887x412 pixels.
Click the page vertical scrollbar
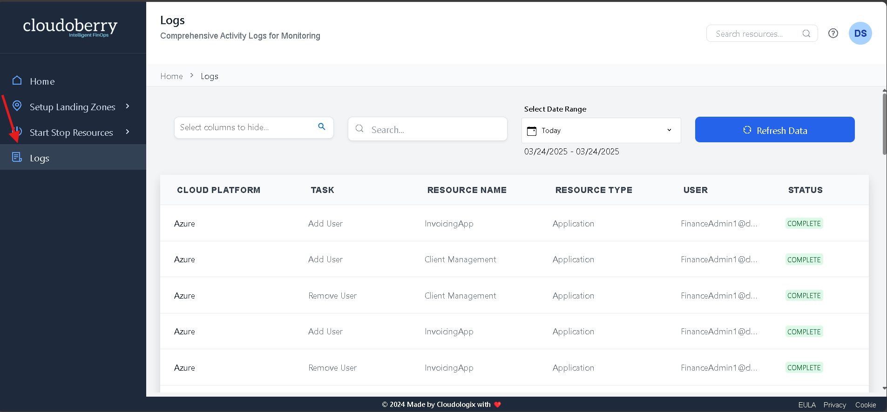[x=884, y=124]
